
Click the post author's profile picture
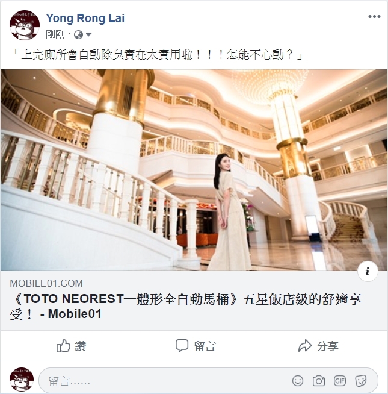click(x=25, y=25)
